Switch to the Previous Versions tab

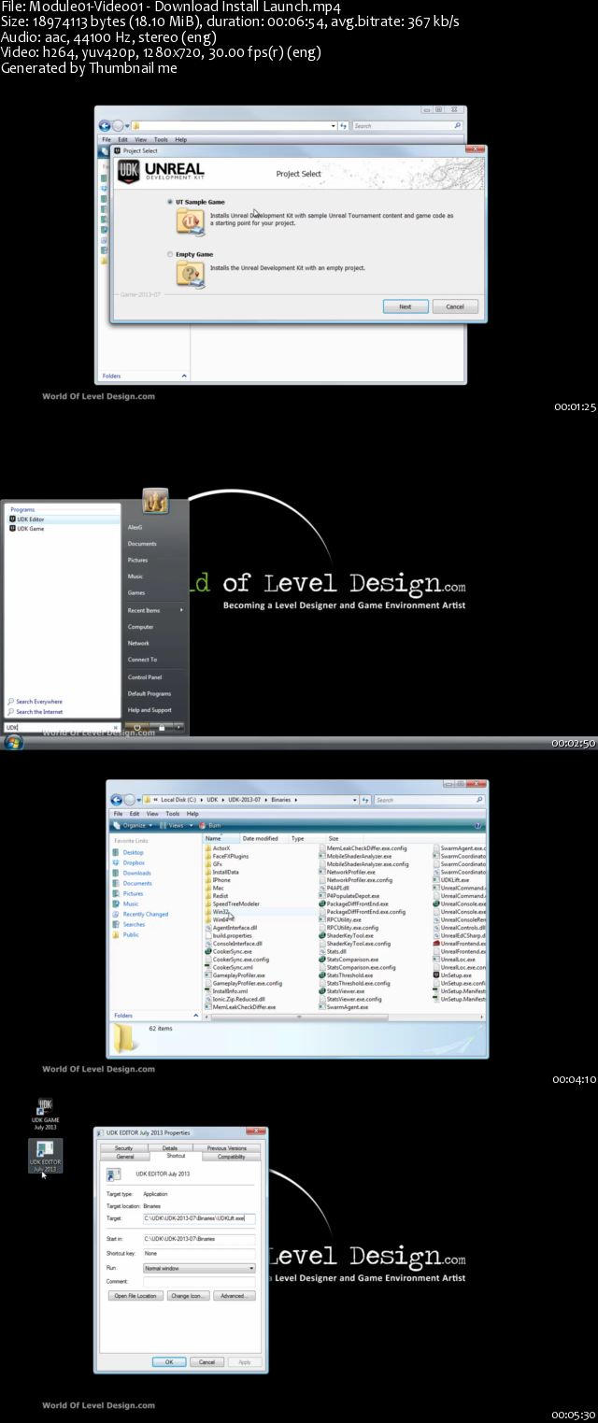tap(227, 1148)
